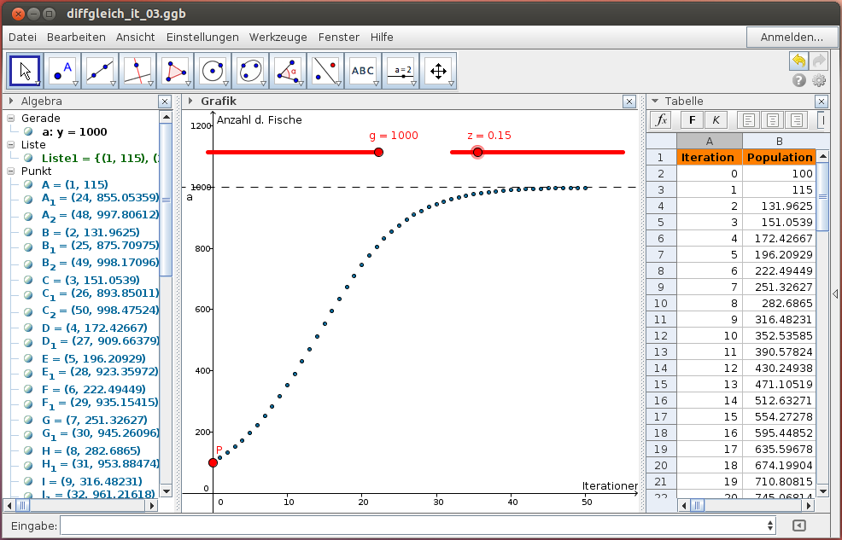This screenshot has height=540, width=842.
Task: Select the Polygon tool
Action: coord(175,71)
